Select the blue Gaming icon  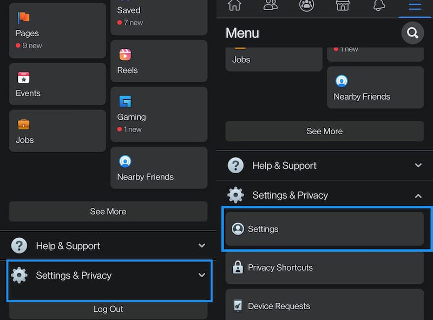(125, 101)
